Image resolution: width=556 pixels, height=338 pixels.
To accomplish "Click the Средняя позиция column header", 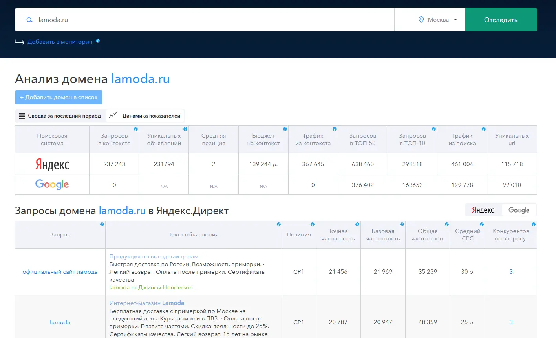I will (214, 140).
